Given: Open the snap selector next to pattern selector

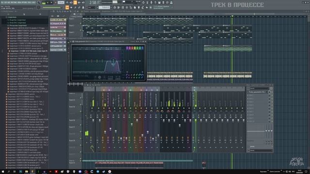Looking at the screenshot, I should pyautogui.click(x=92, y=7).
